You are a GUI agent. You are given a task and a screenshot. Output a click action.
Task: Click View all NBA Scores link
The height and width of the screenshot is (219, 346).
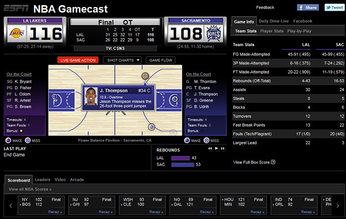[x=30, y=189]
